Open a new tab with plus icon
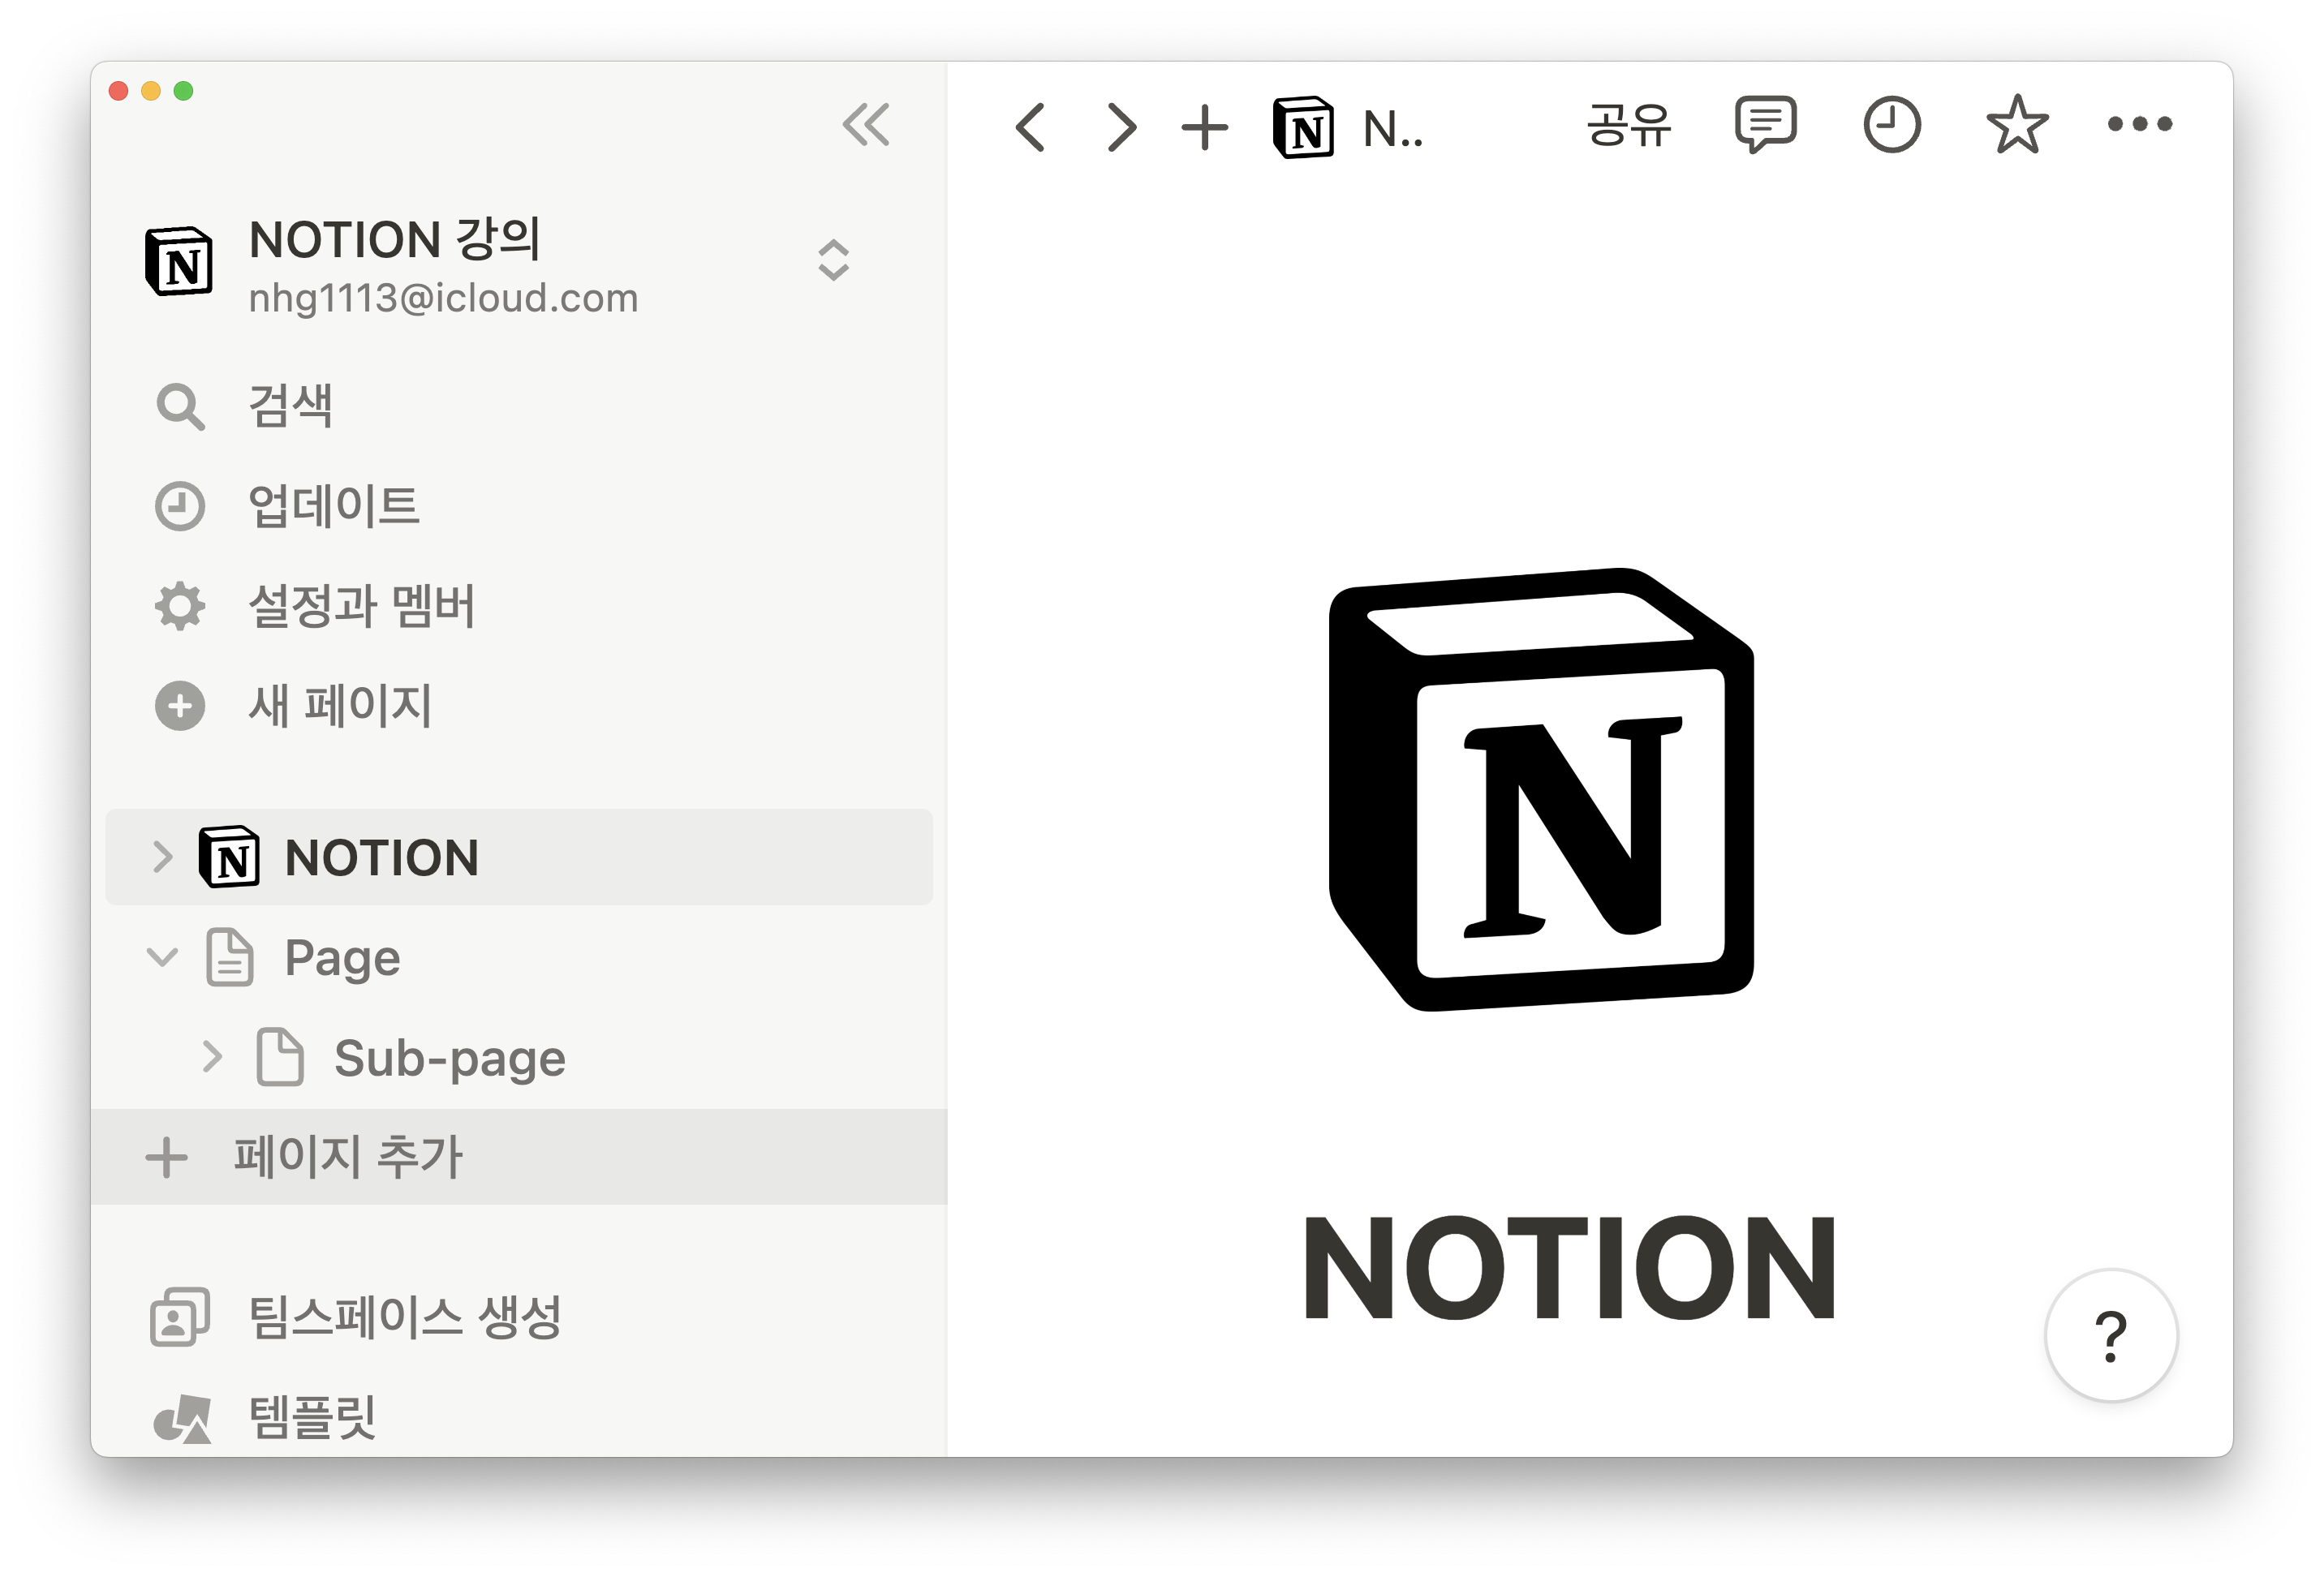 pyautogui.click(x=1204, y=127)
